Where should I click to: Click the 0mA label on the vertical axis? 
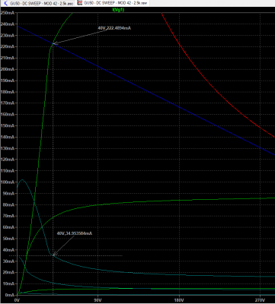point(10,295)
